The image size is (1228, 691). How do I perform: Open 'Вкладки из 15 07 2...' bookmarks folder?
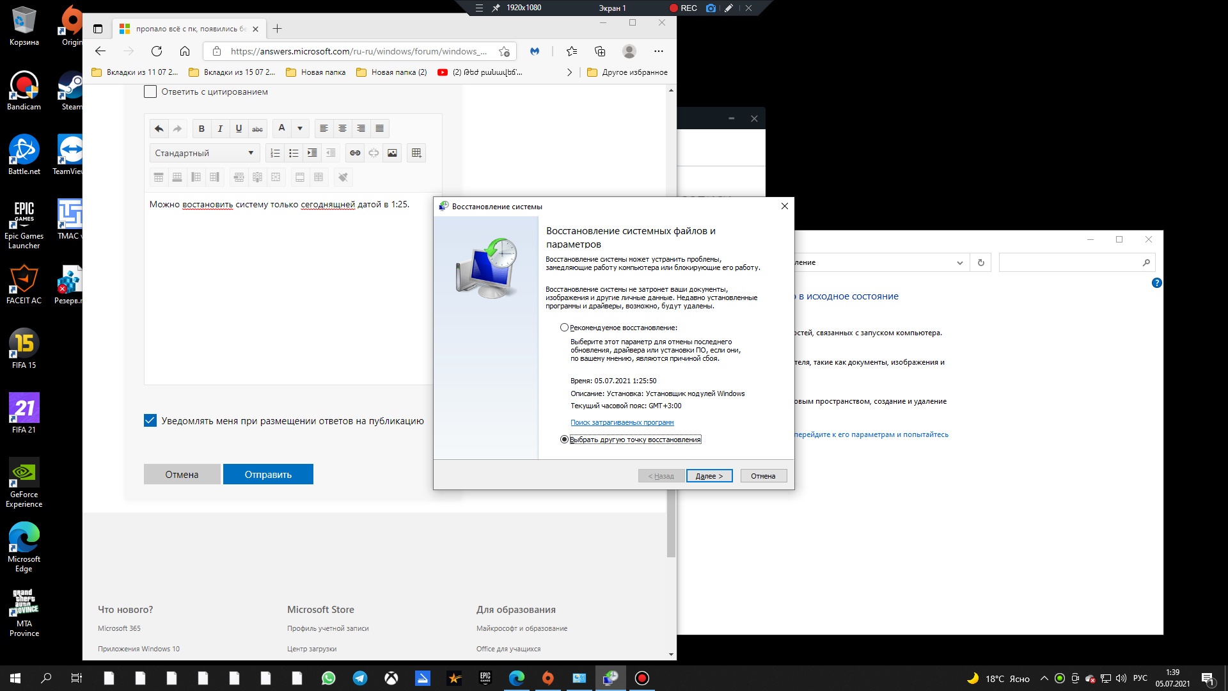(x=232, y=72)
